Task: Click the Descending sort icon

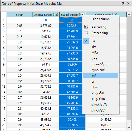Action: (86, 33)
